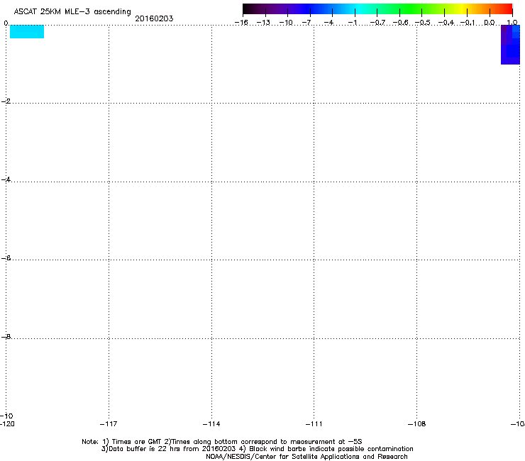This screenshot has height=461, width=525.
Task: Click the -108 longitude label on the bottom axis
Action: tap(416, 424)
